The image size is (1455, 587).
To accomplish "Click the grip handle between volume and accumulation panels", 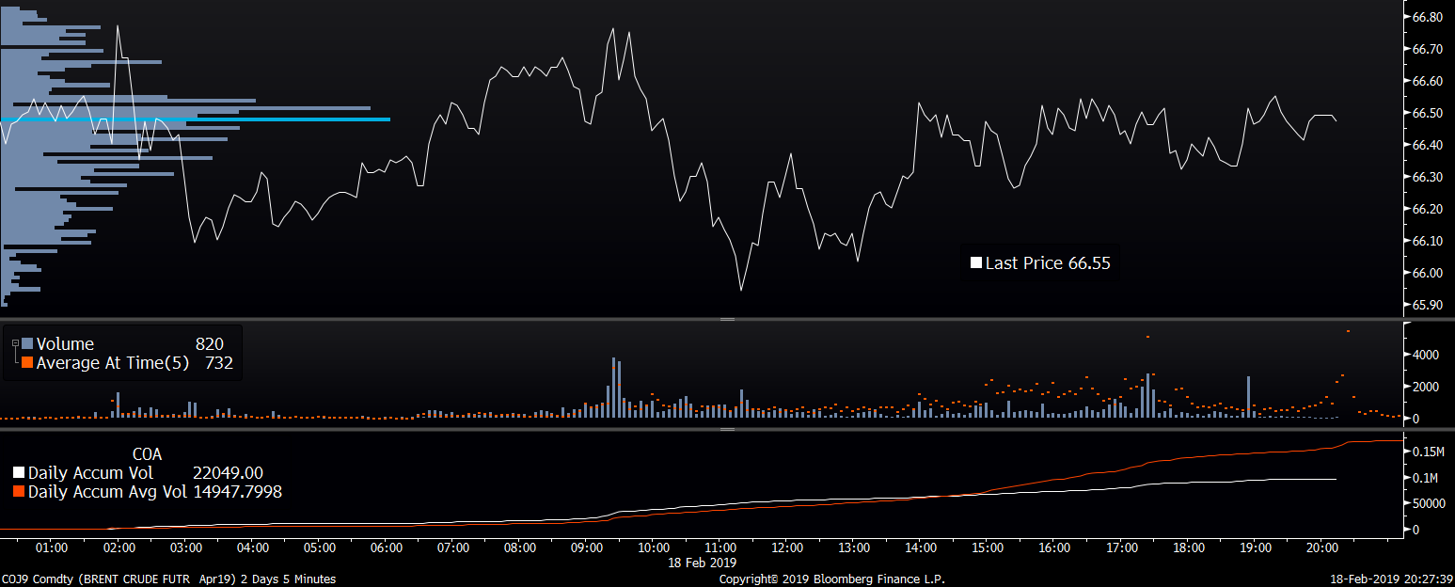I will (x=727, y=429).
